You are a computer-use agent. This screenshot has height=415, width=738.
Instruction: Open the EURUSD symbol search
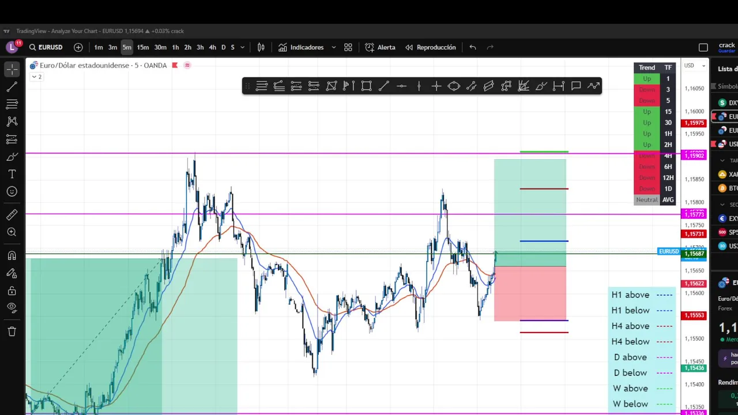[46, 47]
